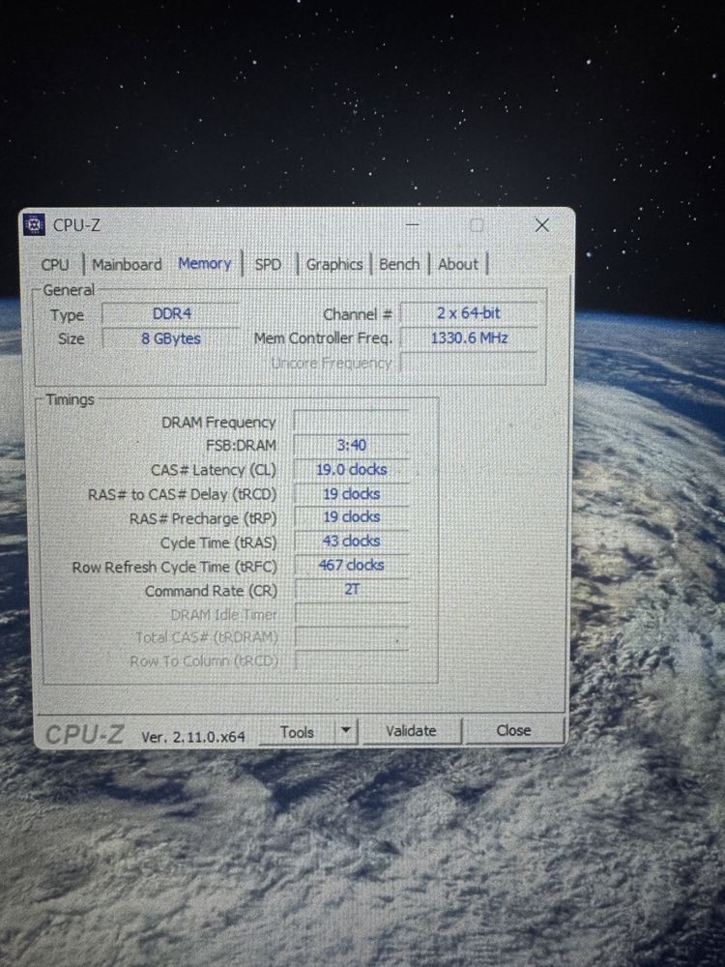Click the 8 GBytes size value
Viewport: 725px width, 967px height.
(x=171, y=338)
